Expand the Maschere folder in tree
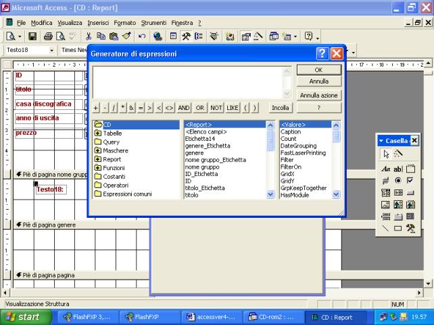Screen dimensions: 434x325 pos(98,150)
